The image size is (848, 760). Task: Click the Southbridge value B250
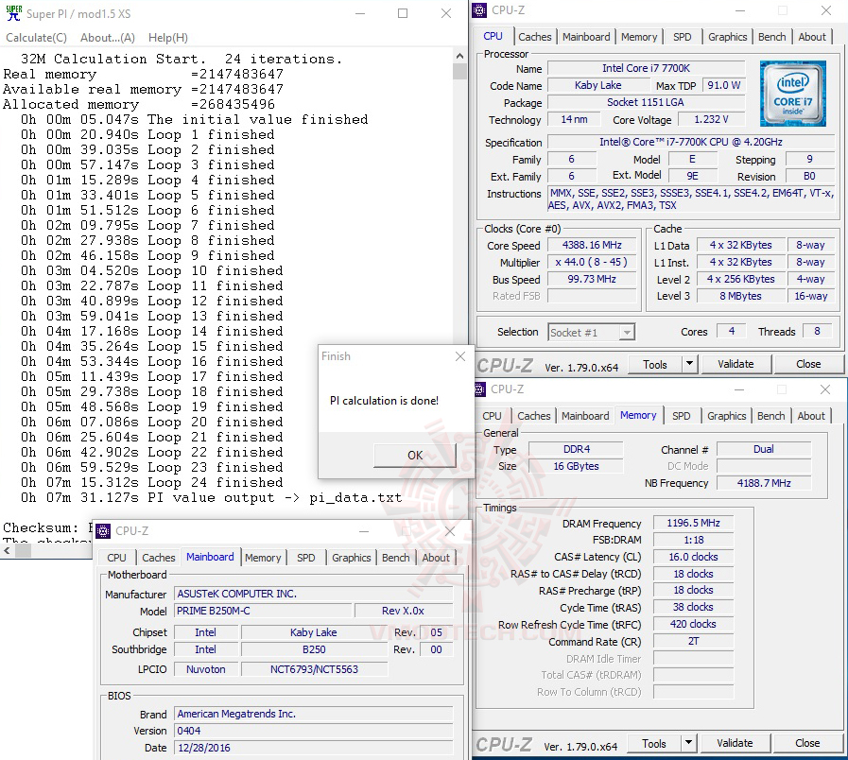coord(314,649)
